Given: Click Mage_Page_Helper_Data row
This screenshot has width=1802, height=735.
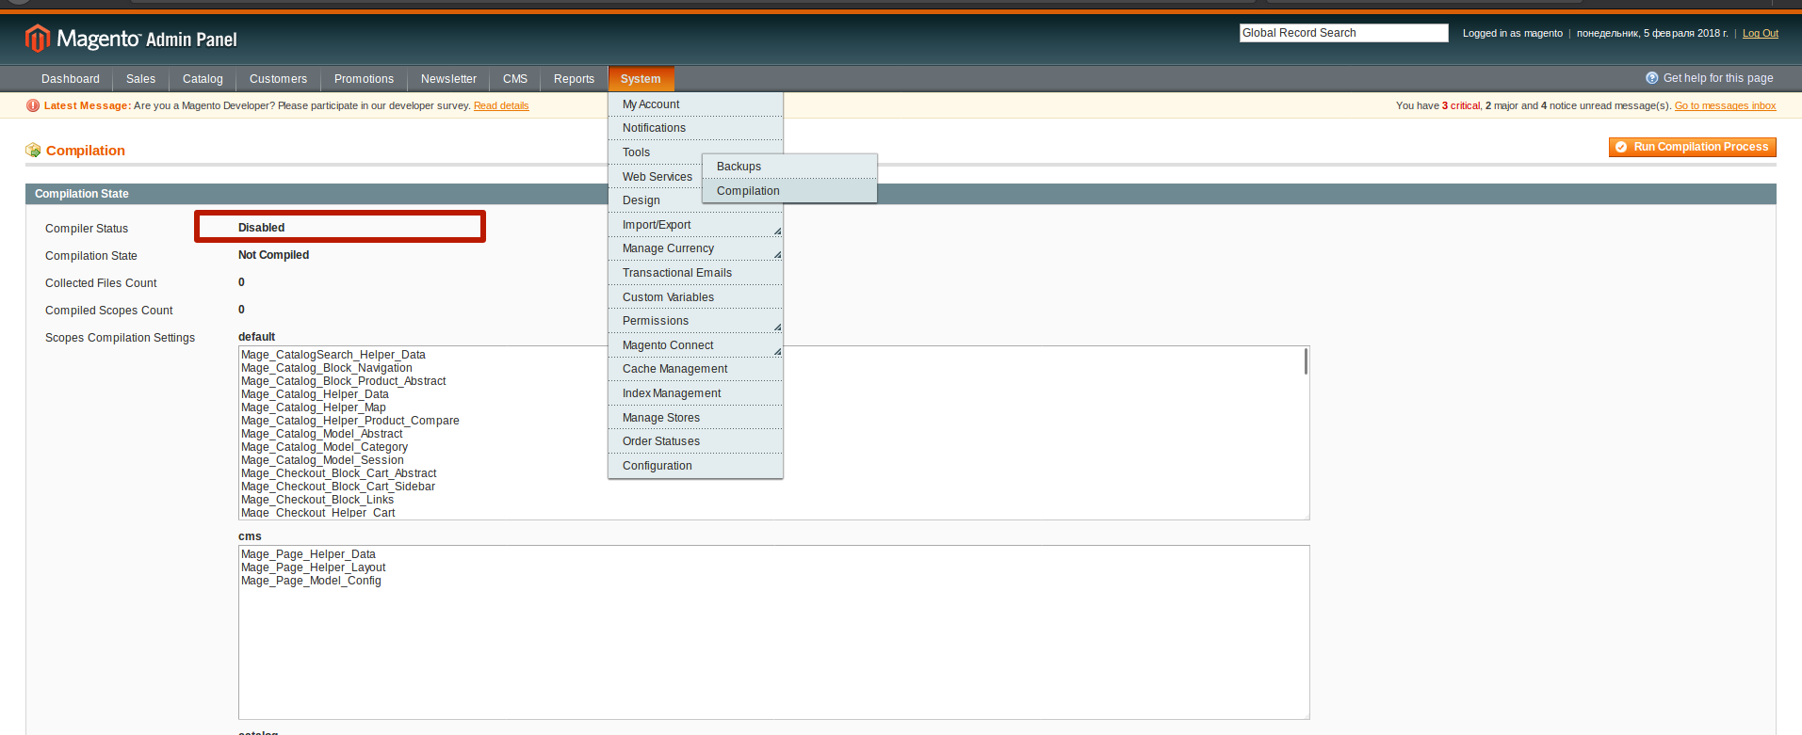Looking at the screenshot, I should point(308,554).
